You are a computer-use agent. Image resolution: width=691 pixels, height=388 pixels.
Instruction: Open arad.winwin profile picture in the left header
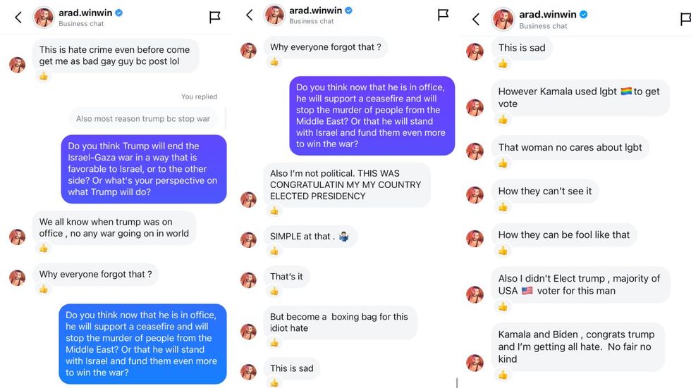tap(44, 18)
